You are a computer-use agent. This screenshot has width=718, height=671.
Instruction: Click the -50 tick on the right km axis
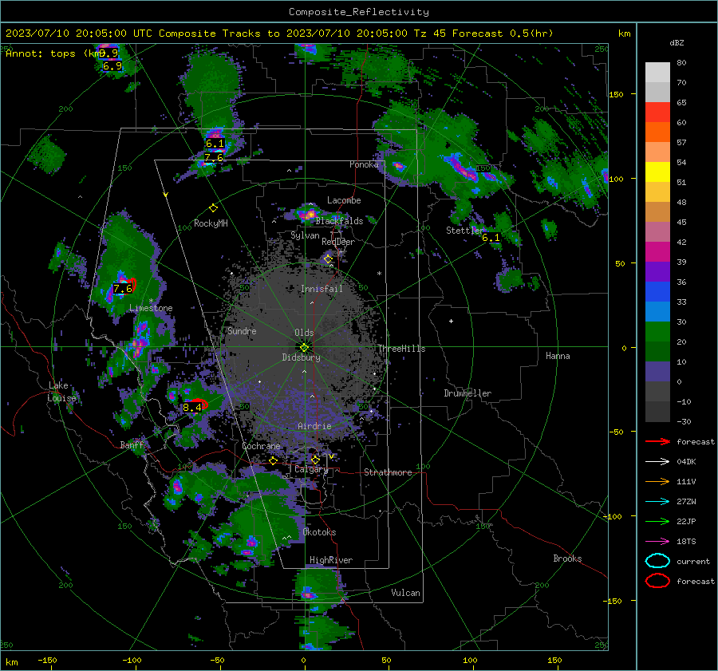coord(618,432)
